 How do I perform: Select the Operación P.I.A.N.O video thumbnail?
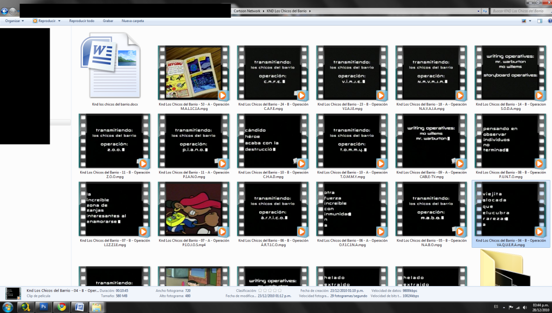click(194, 141)
